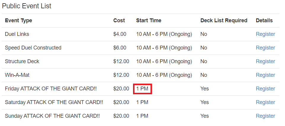Click Register for the Structure Deck event

(265, 61)
